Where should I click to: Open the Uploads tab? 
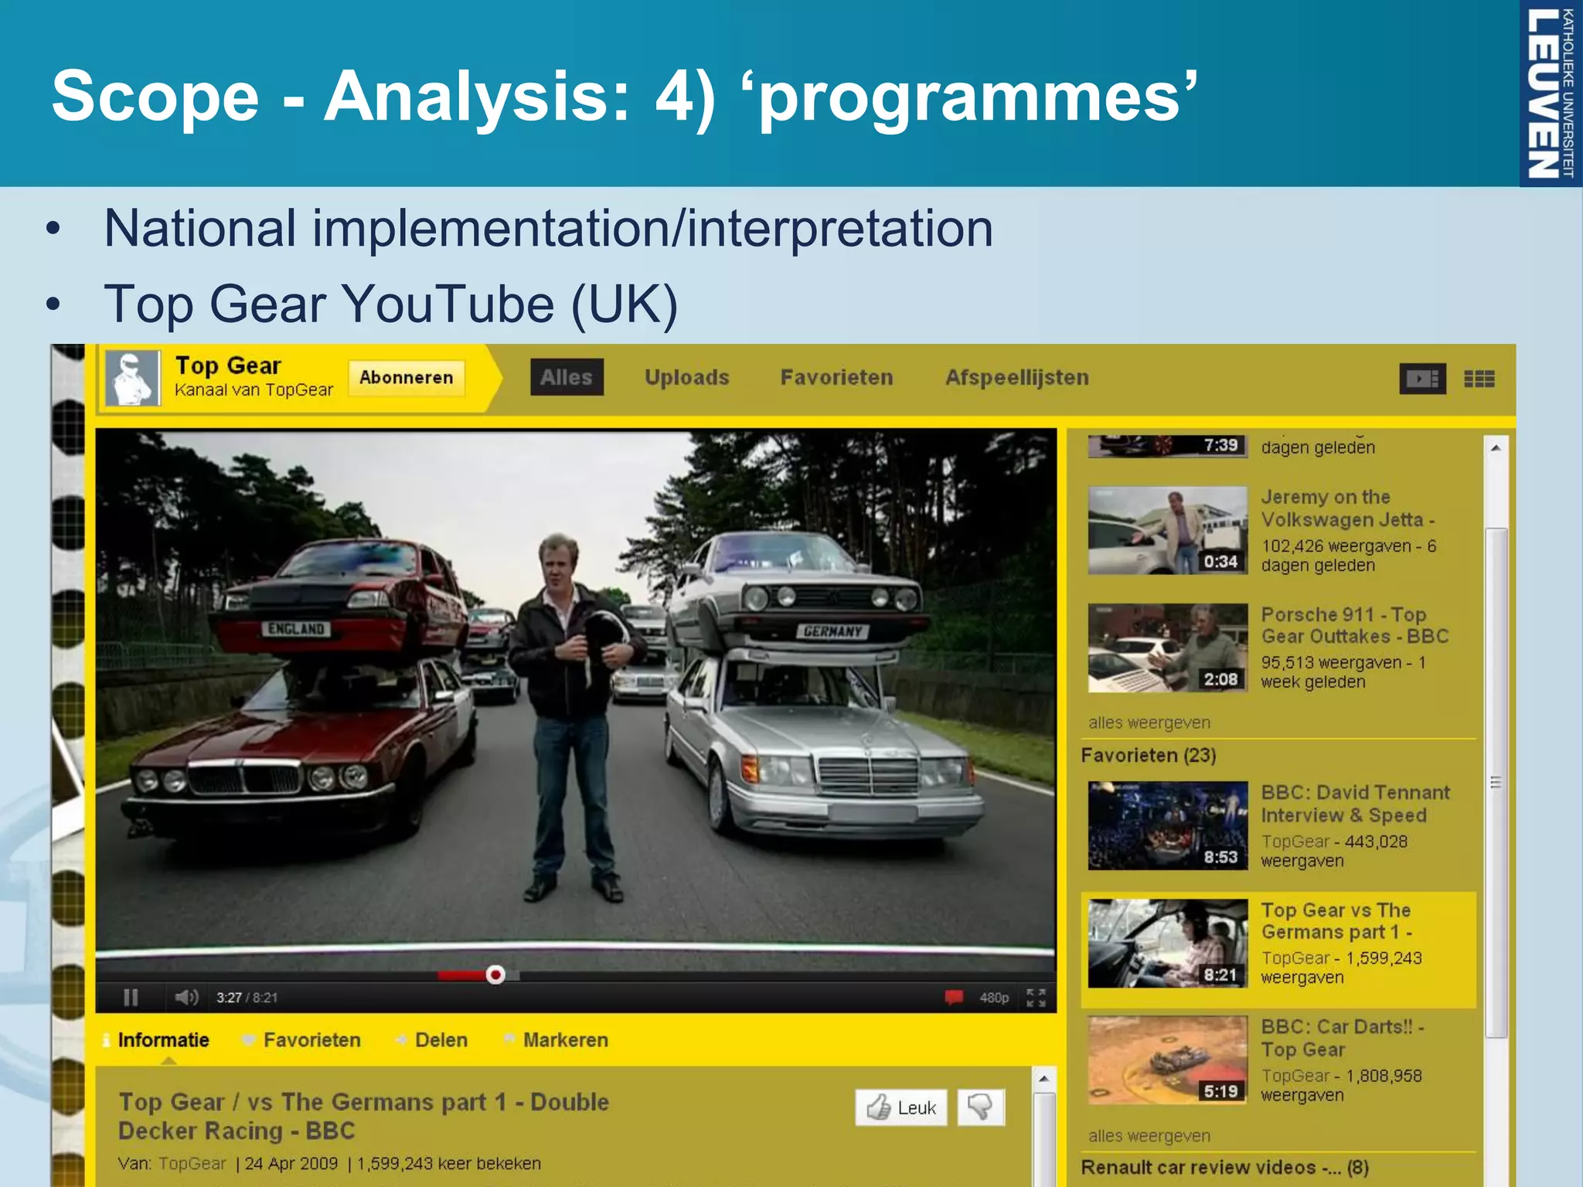click(687, 377)
